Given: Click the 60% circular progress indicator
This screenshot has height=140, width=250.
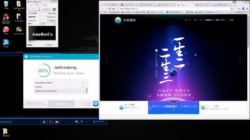Looking at the screenshot, I should click(x=43, y=70).
